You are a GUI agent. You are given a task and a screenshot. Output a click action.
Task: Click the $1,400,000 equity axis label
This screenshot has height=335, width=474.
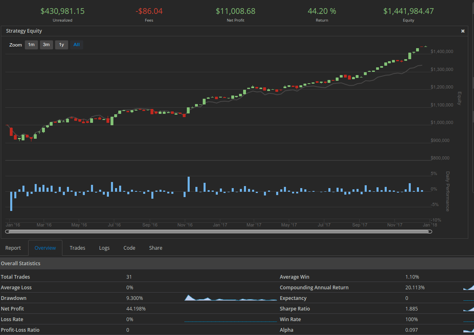442,51
